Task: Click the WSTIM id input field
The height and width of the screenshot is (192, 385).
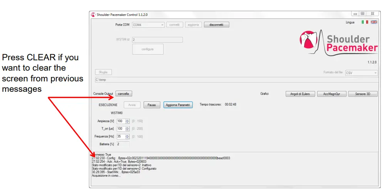Action: 157,40
